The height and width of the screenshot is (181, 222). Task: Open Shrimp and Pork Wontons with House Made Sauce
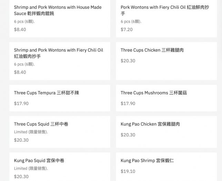[x=58, y=10]
